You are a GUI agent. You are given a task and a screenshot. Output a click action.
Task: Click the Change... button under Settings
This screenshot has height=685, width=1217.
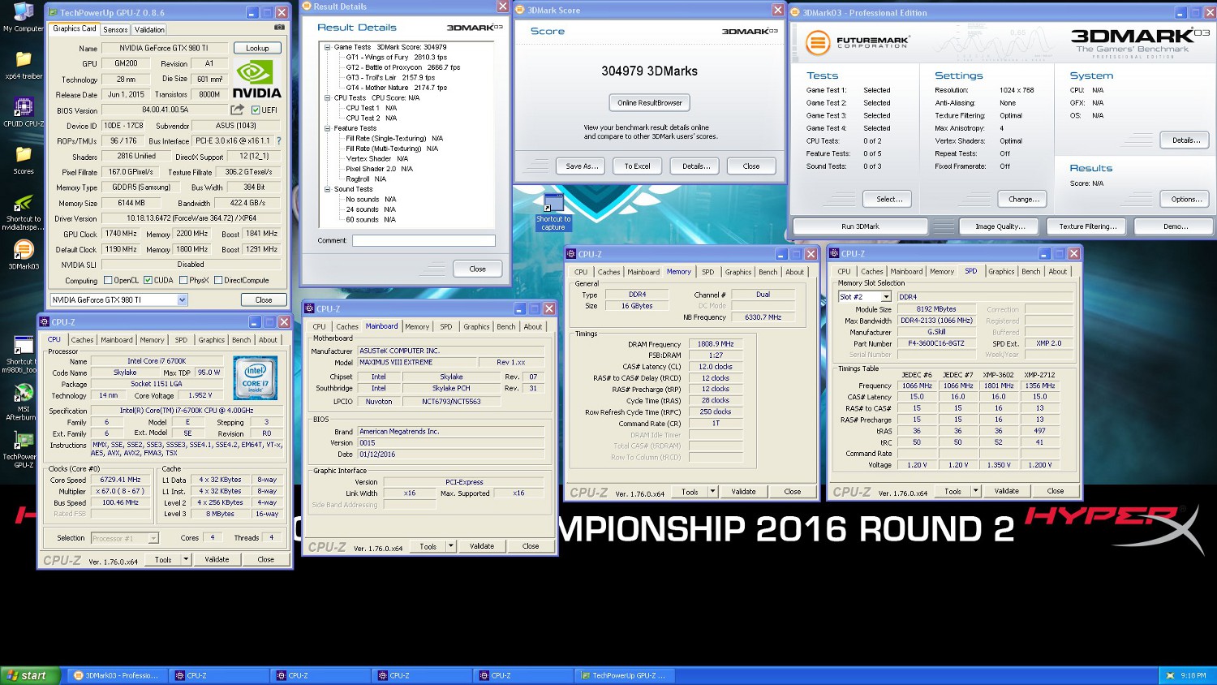tap(1023, 199)
